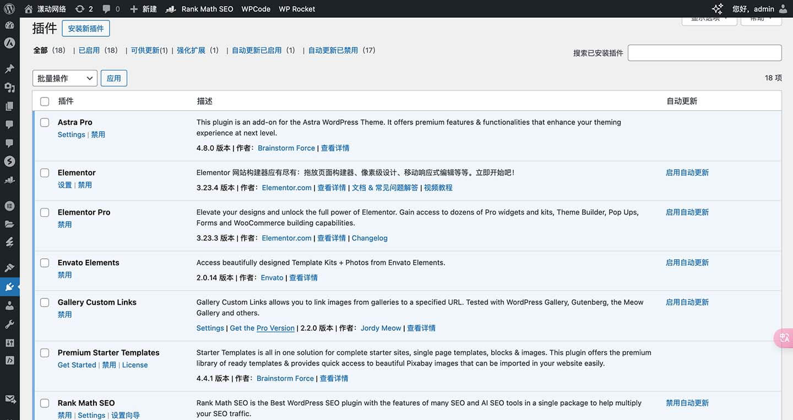Open the Media camera icon in sidebar

coord(9,87)
